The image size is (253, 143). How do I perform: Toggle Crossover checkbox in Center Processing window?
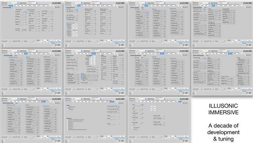pyautogui.click(x=16, y=29)
